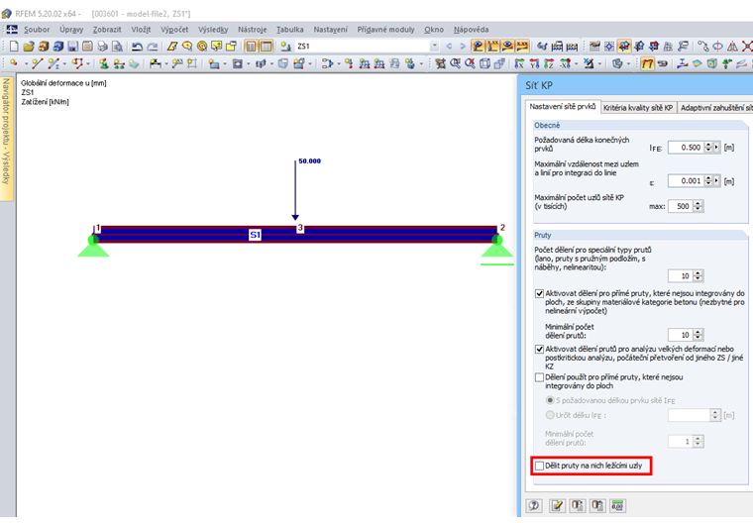753x523 pixels.
Task: Redo the last undone action
Action: [x=153, y=47]
